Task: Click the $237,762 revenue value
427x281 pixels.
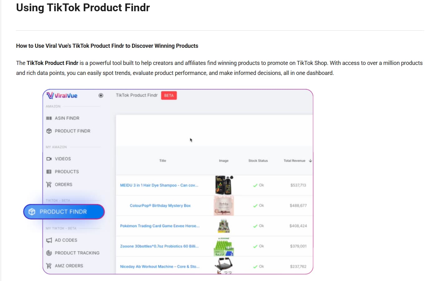Action: point(298,266)
